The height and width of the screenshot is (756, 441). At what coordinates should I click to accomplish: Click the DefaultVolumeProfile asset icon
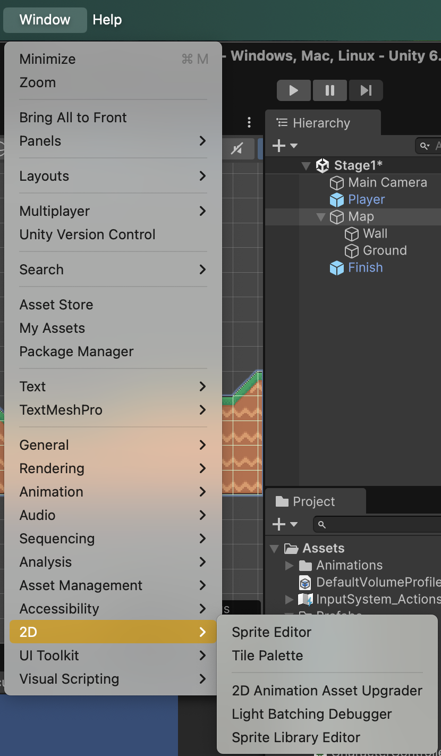pos(305,582)
